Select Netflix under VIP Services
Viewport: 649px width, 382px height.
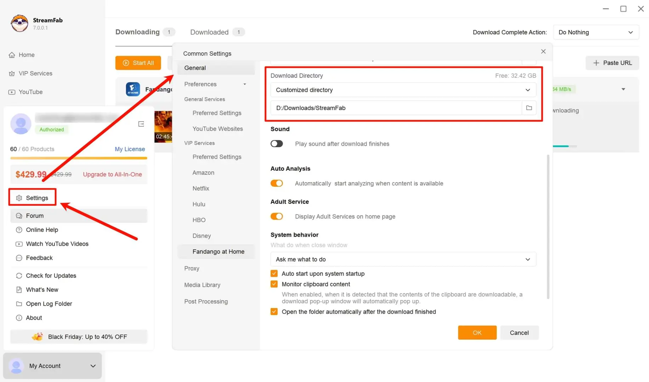point(201,189)
